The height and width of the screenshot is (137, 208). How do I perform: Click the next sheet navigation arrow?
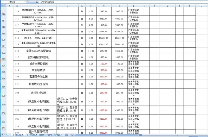[7, 135]
